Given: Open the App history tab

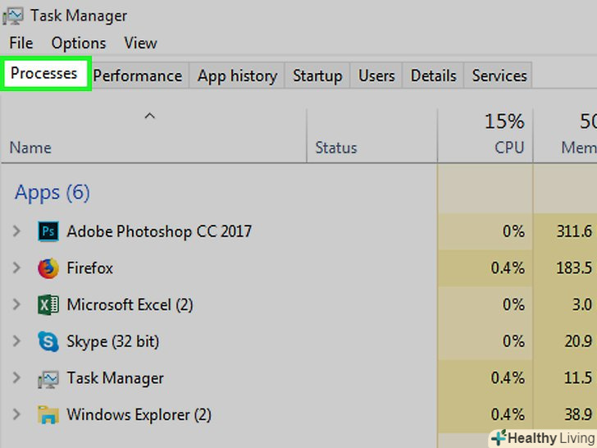Looking at the screenshot, I should point(237,75).
